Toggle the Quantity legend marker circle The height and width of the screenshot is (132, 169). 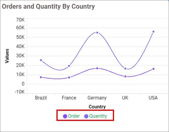tap(86, 116)
